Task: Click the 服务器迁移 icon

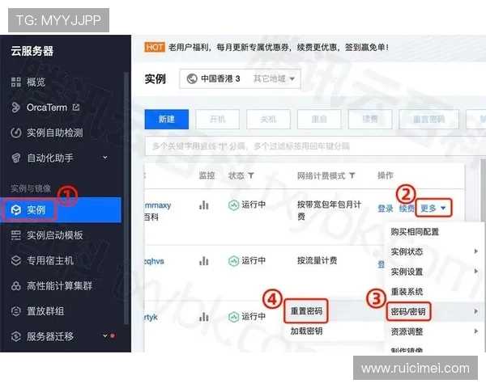Action: coord(16,336)
